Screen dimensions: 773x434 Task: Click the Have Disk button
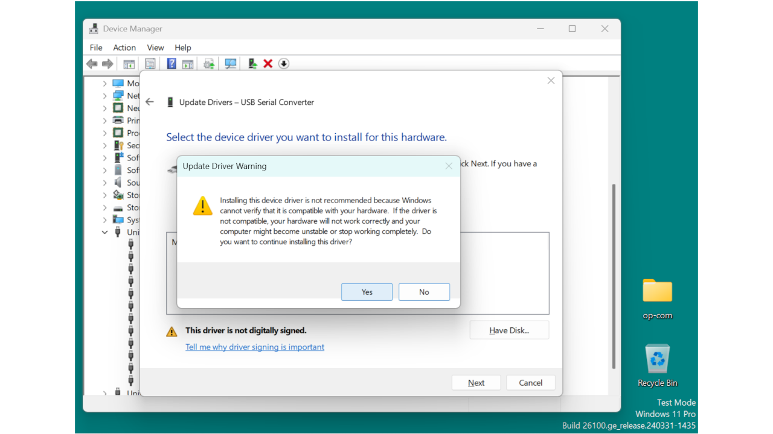coord(509,330)
